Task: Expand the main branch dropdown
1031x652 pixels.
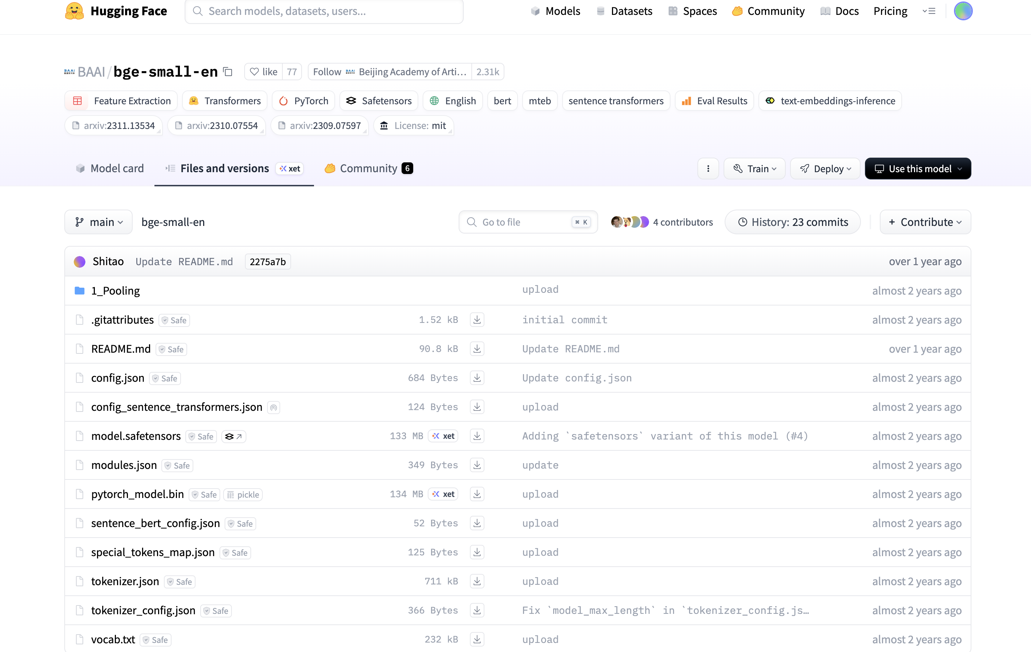Action: (98, 222)
